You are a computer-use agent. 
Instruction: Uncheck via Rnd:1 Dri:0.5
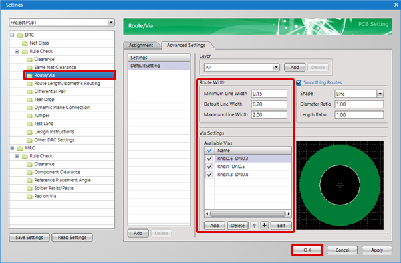(209, 167)
